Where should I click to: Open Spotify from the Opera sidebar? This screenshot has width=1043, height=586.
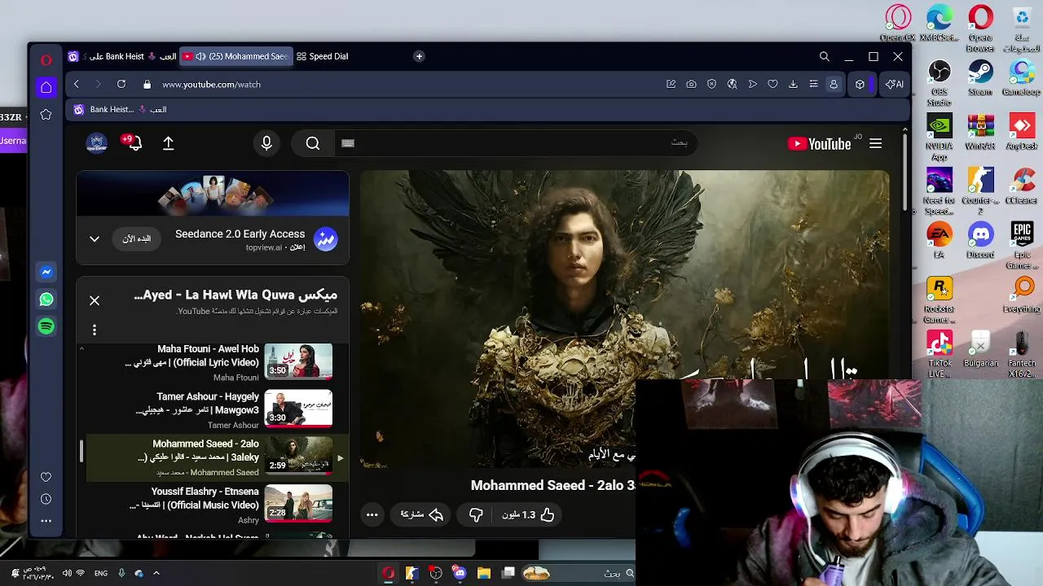[x=46, y=326]
